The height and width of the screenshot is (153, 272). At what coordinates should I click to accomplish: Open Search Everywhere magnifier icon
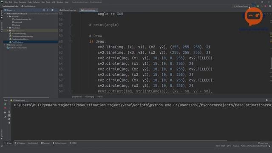[x=270, y=6]
